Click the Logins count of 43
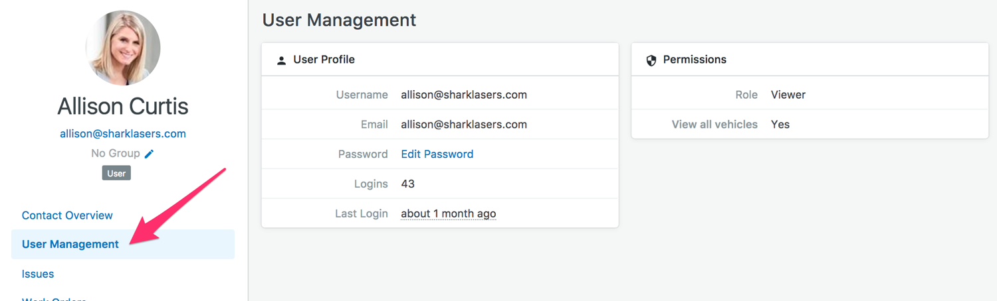 pyautogui.click(x=407, y=184)
